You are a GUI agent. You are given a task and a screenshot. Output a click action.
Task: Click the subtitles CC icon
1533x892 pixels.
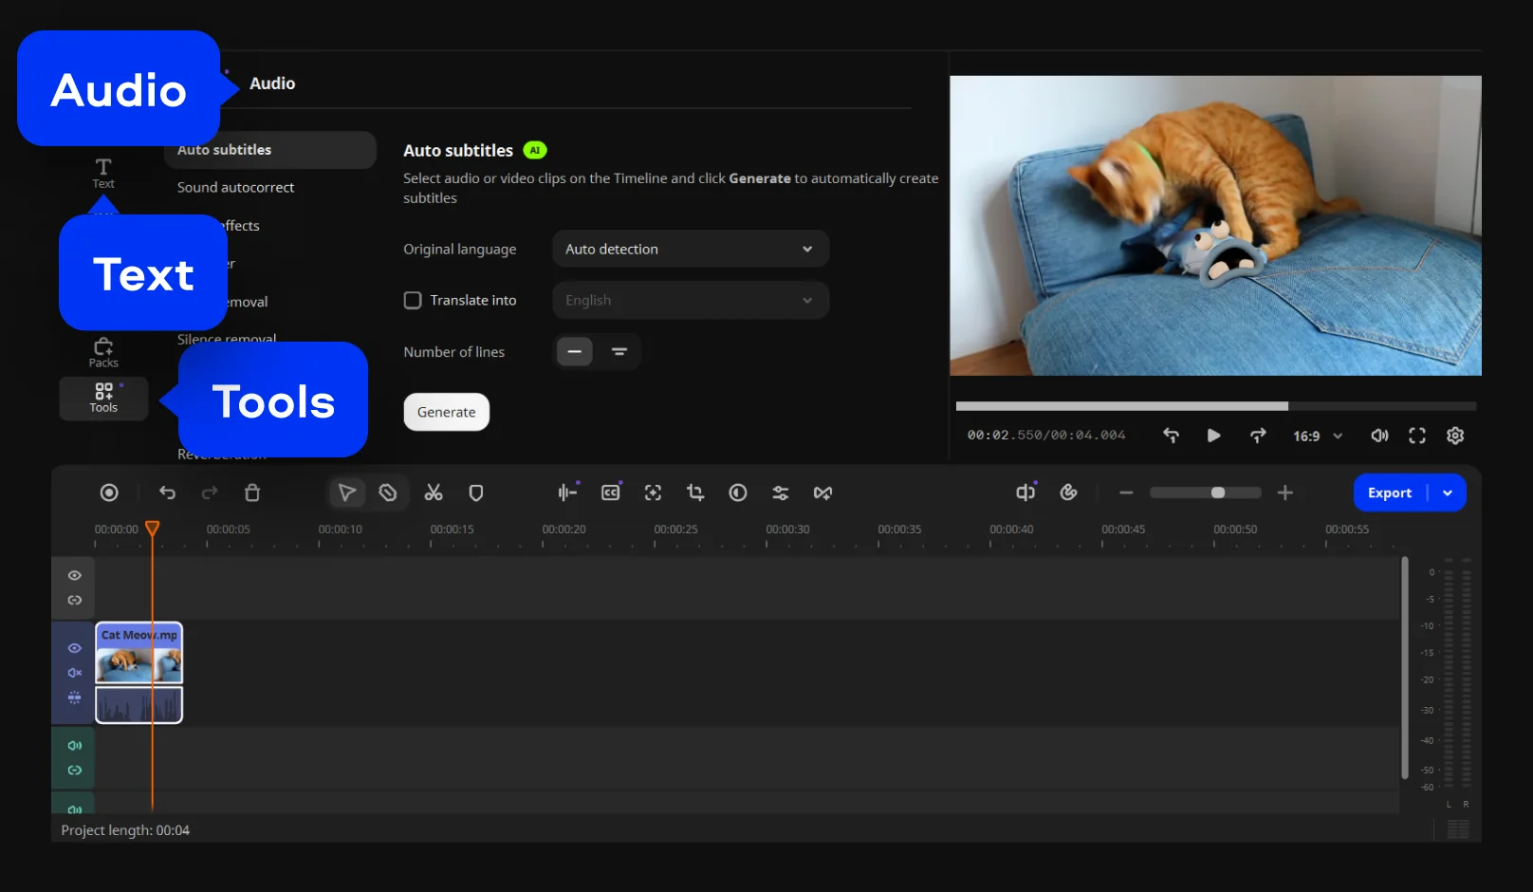point(611,492)
